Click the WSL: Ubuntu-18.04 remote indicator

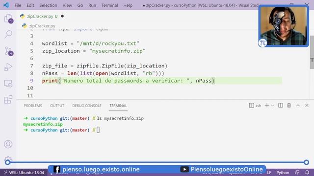(24, 173)
